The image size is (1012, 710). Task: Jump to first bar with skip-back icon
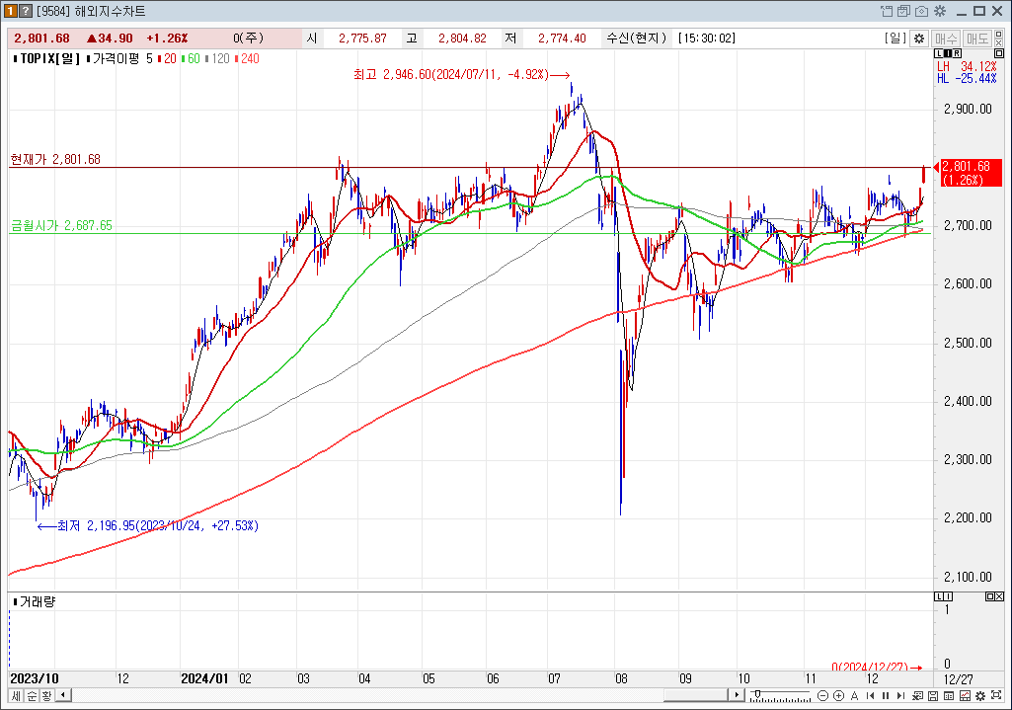(x=870, y=696)
